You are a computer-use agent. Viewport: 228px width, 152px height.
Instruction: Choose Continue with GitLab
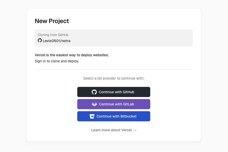(114, 104)
